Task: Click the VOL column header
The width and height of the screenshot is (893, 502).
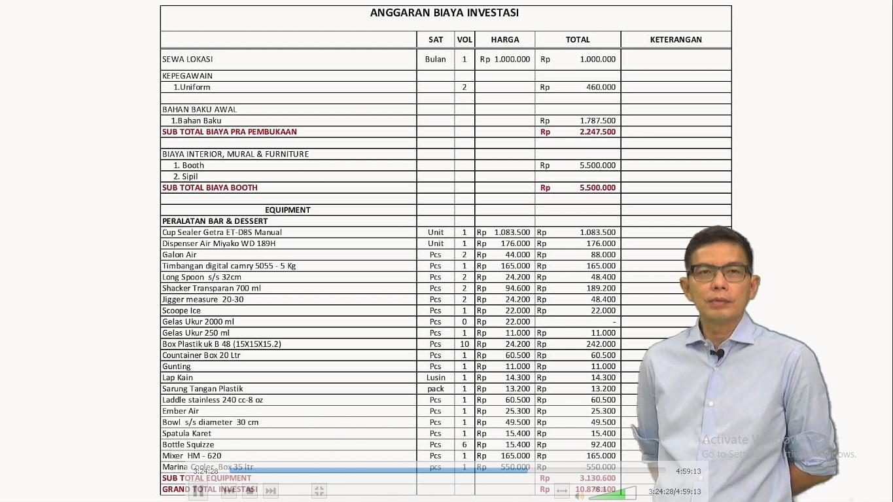Action: click(x=464, y=40)
